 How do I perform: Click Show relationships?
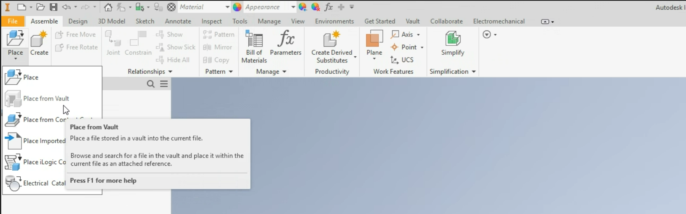169,34
